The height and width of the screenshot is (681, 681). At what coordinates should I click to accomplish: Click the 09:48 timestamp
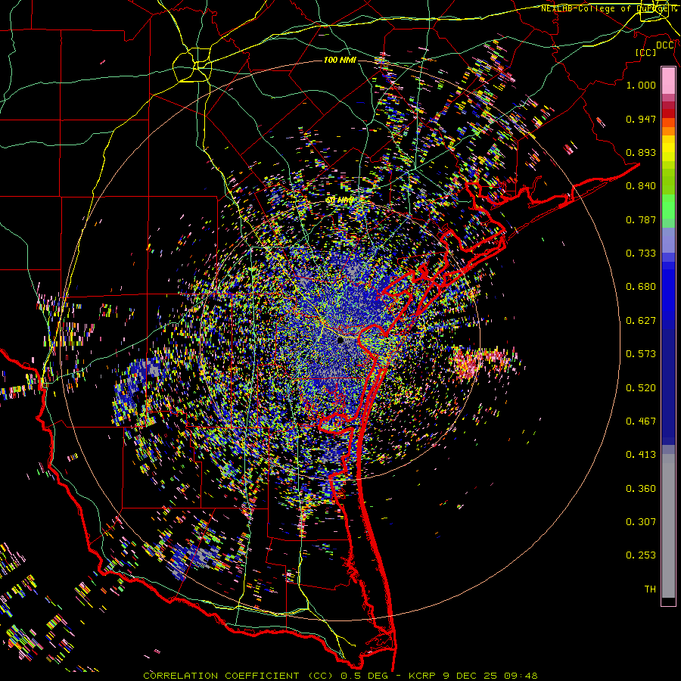click(x=521, y=676)
